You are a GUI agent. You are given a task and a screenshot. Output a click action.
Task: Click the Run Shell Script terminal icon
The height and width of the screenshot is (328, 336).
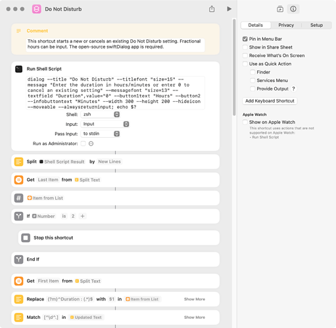click(x=19, y=69)
